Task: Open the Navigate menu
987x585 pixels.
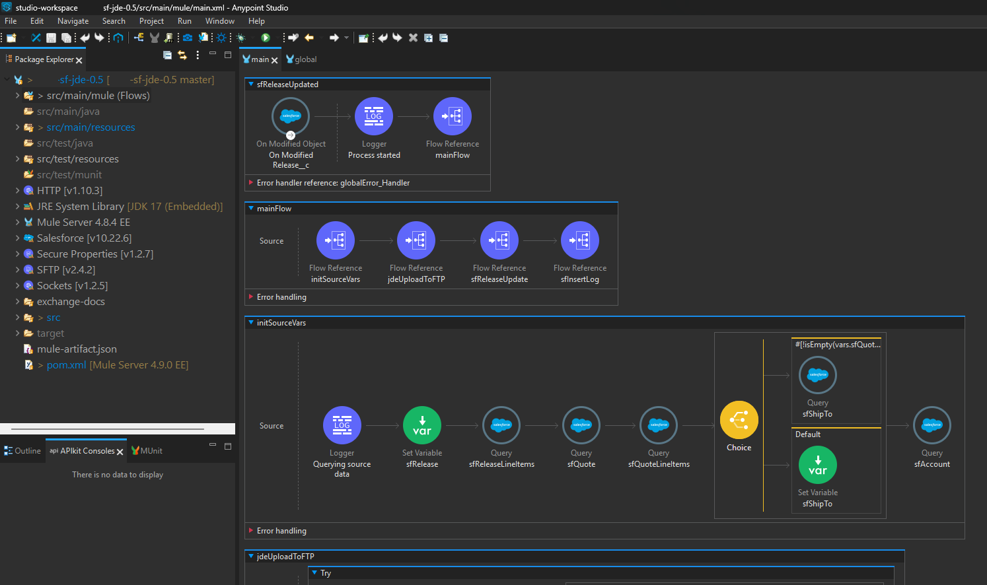Action: (73, 20)
